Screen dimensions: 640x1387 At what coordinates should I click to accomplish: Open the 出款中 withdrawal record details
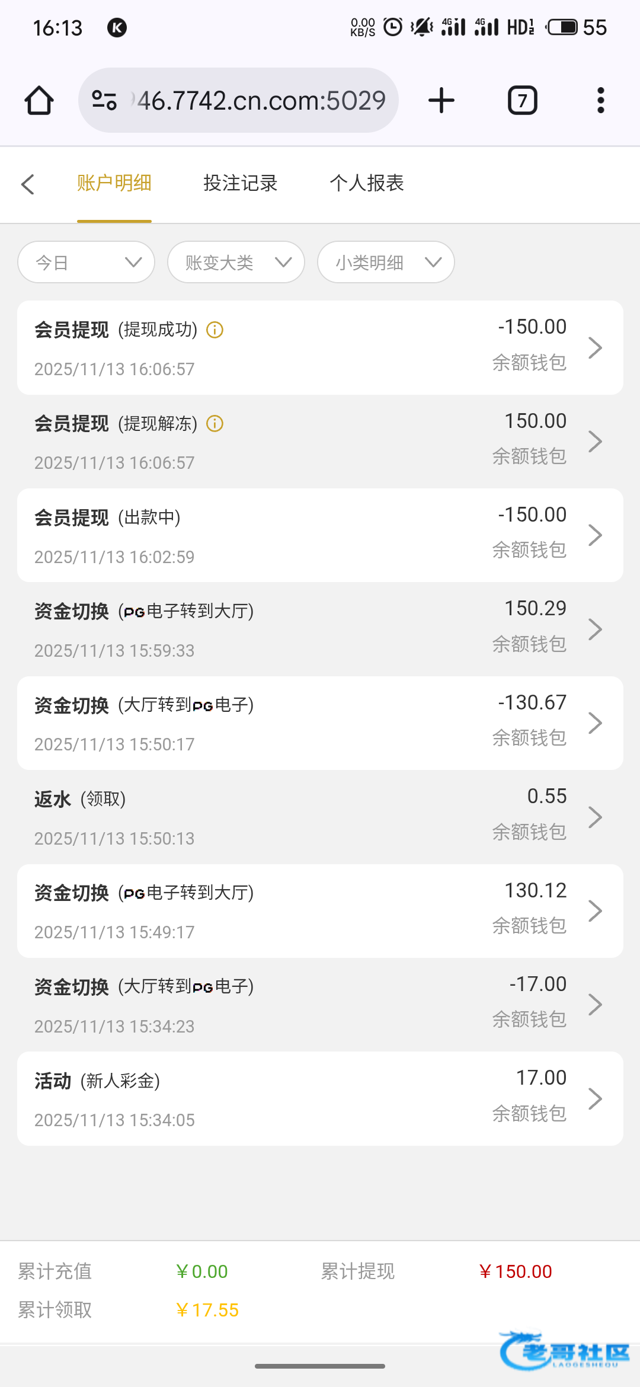point(320,535)
